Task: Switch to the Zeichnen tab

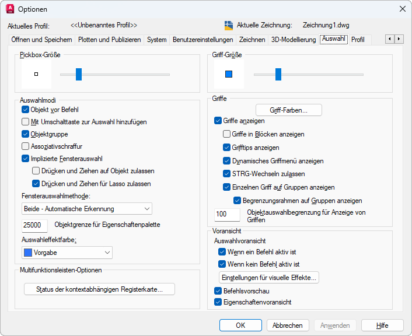Action: pyautogui.click(x=252, y=40)
